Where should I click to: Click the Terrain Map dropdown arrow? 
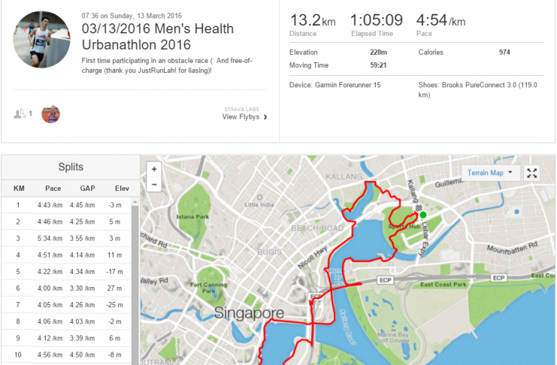(510, 172)
